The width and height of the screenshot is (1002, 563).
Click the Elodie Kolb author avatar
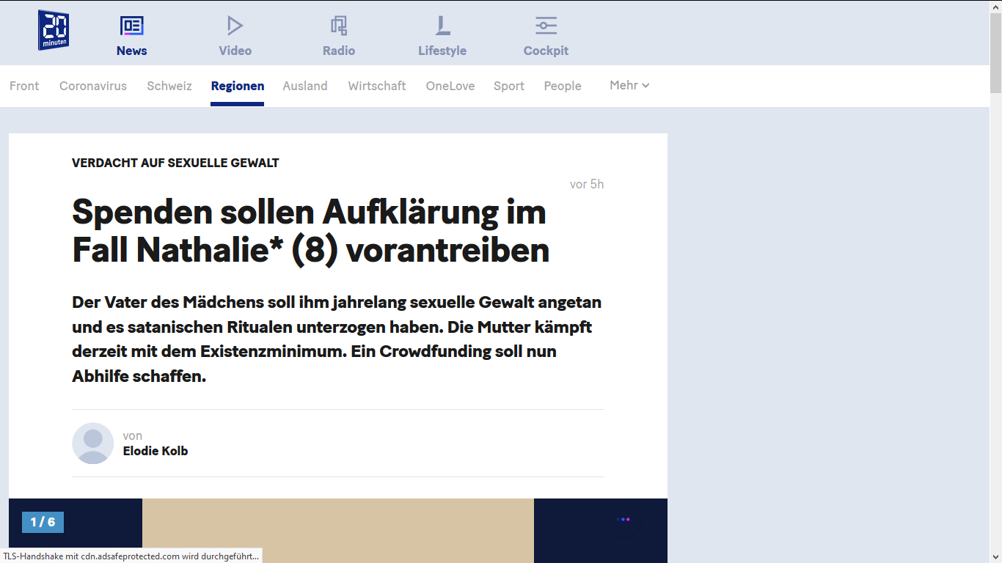93,443
